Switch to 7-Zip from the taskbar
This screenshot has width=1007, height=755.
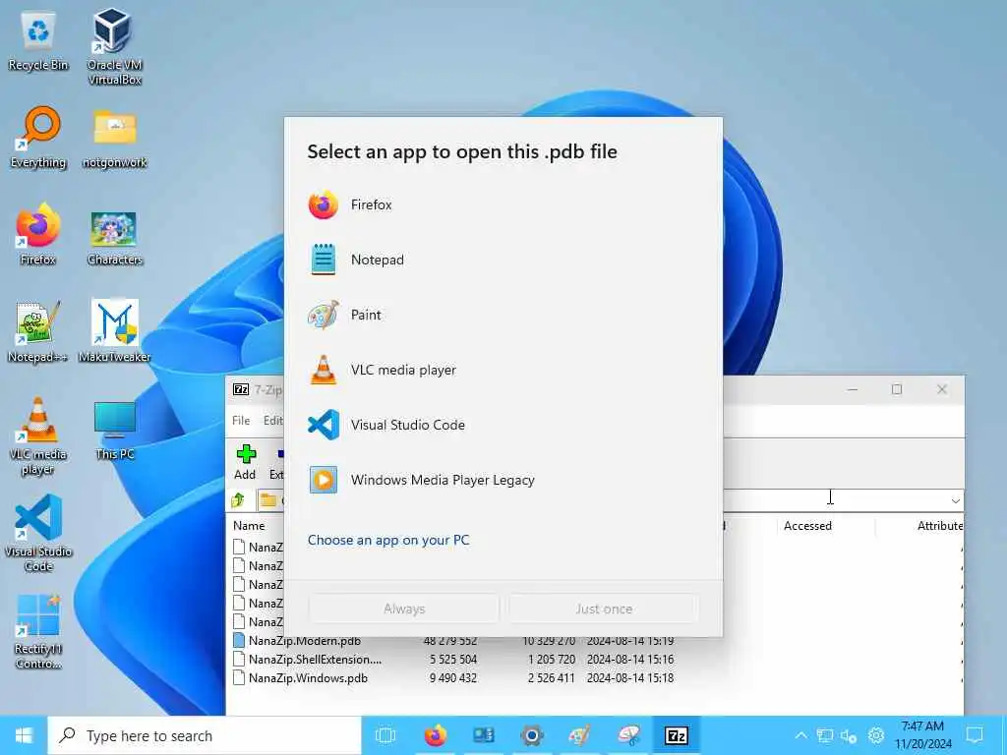point(677,735)
